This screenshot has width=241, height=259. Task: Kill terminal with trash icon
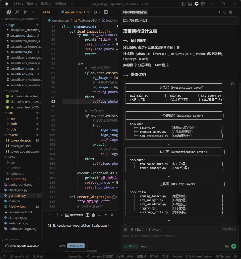pos(93,215)
